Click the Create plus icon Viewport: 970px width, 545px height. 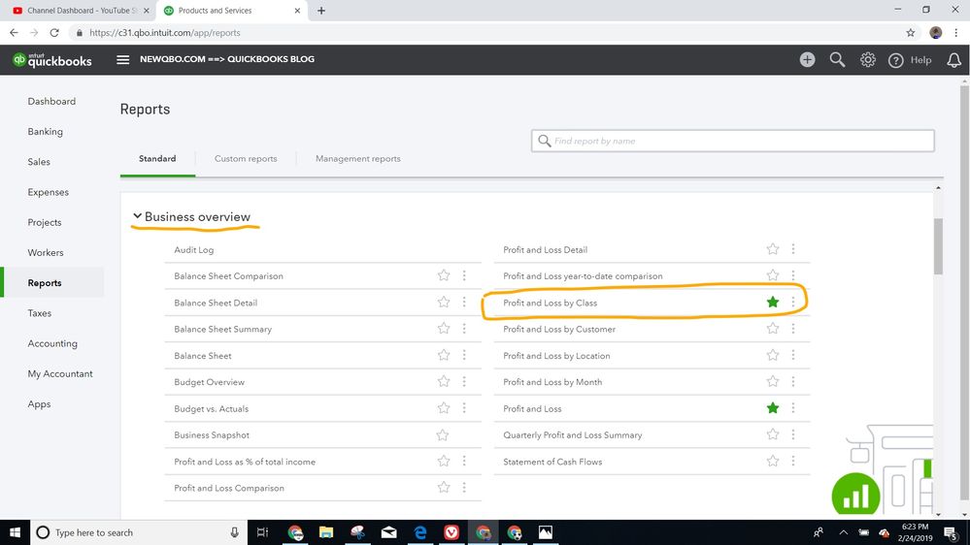tap(807, 60)
